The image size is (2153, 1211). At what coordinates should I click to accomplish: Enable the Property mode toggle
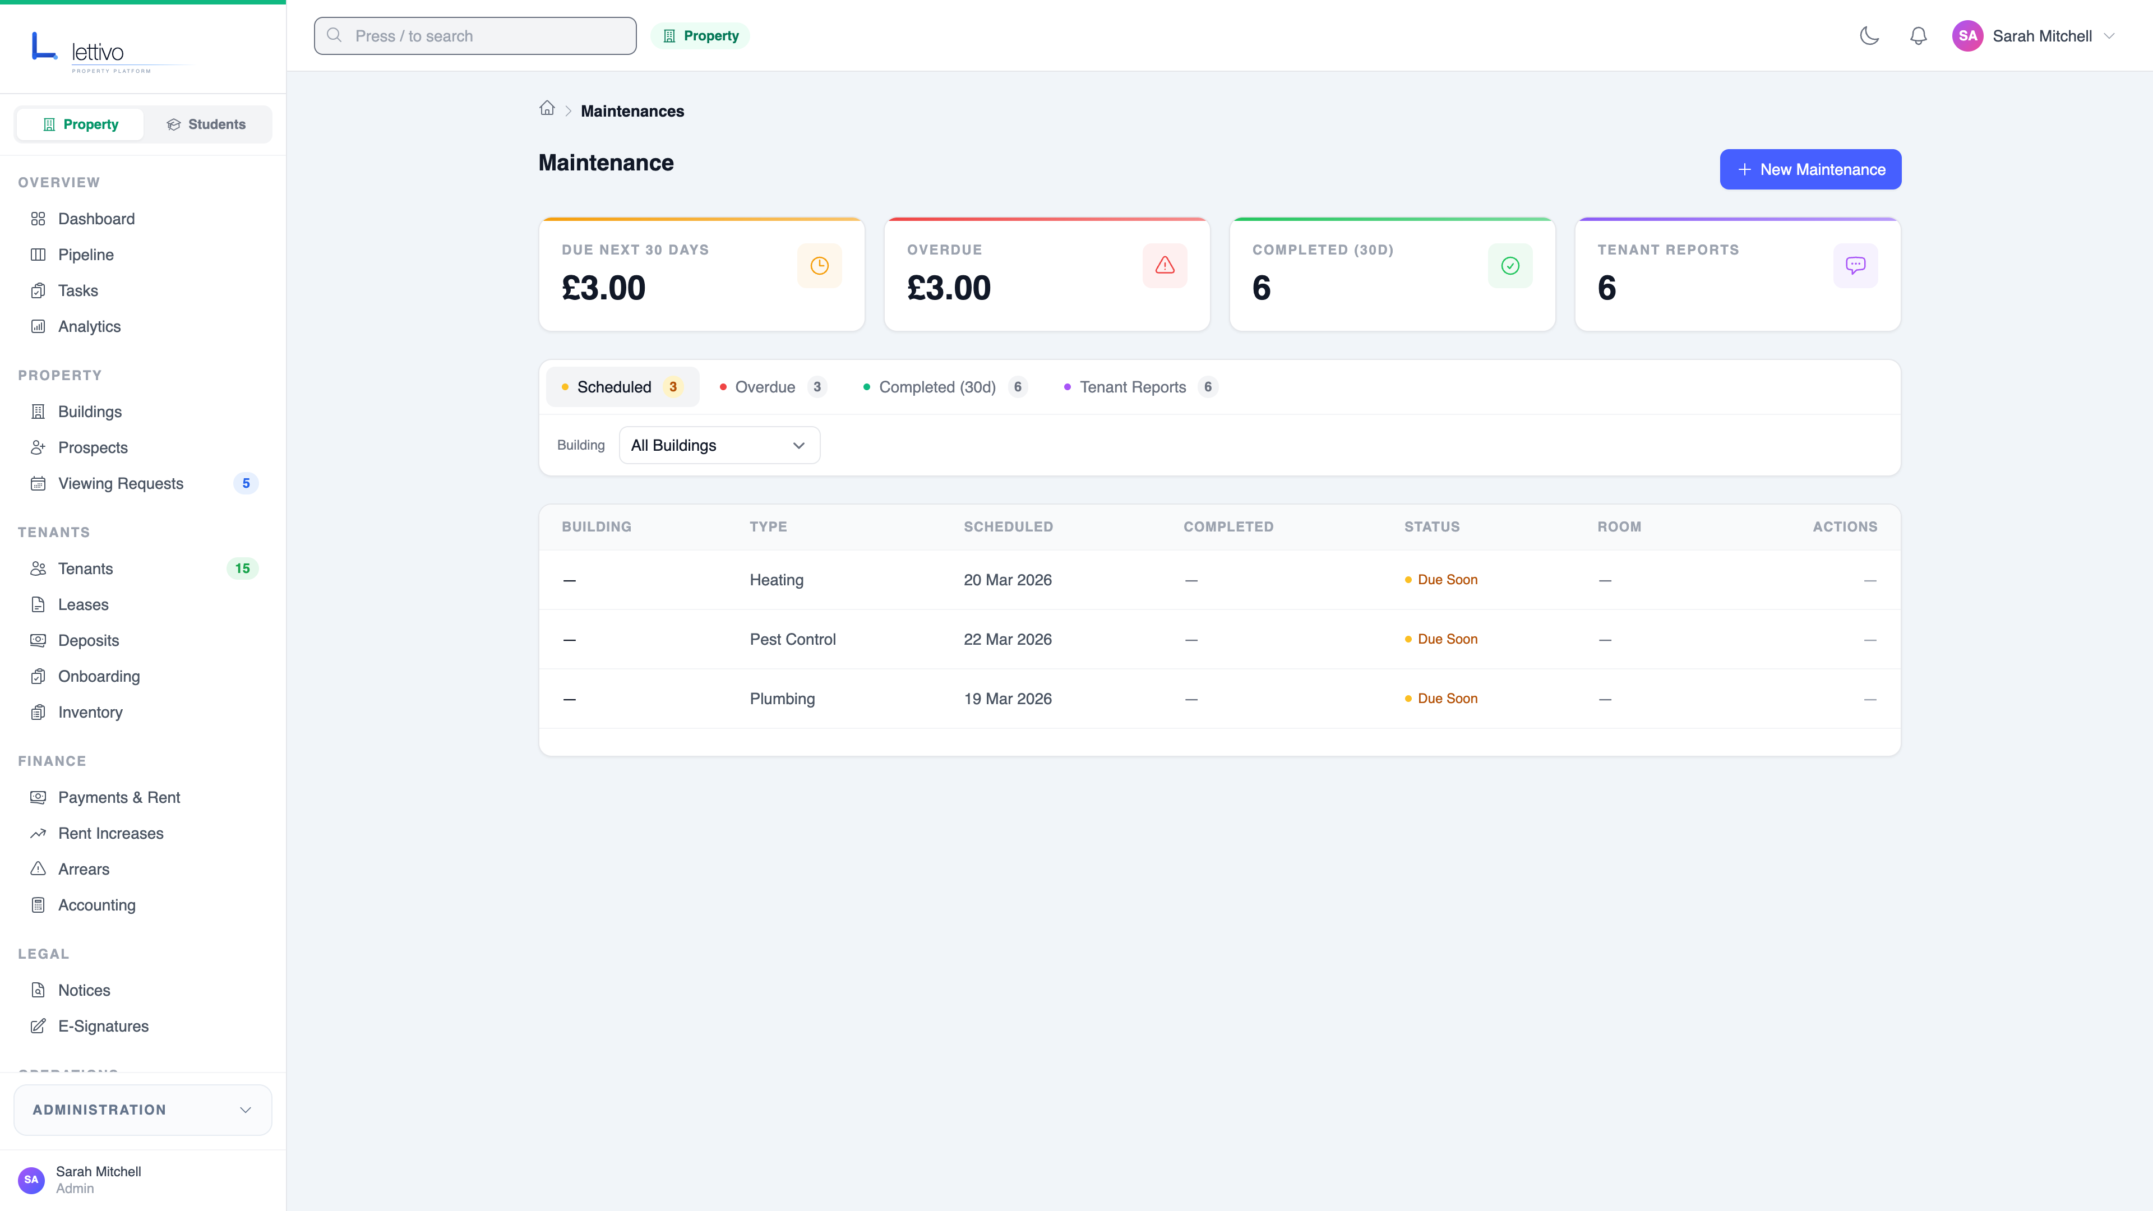point(80,124)
